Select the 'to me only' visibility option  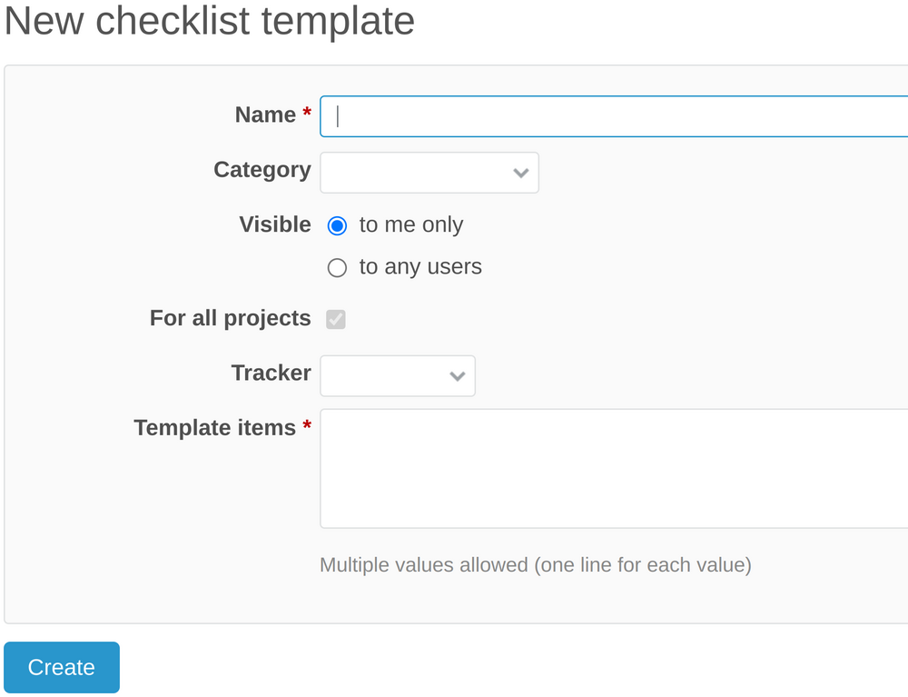(x=337, y=225)
